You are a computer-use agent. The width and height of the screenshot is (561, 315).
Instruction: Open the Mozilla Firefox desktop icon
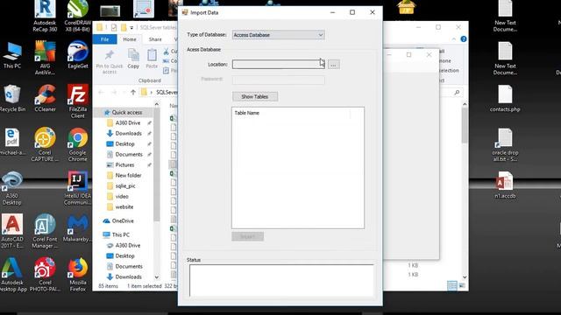pos(78,275)
